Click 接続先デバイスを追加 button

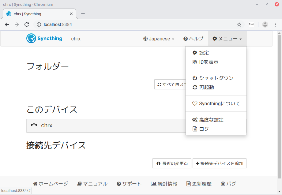click(219, 163)
